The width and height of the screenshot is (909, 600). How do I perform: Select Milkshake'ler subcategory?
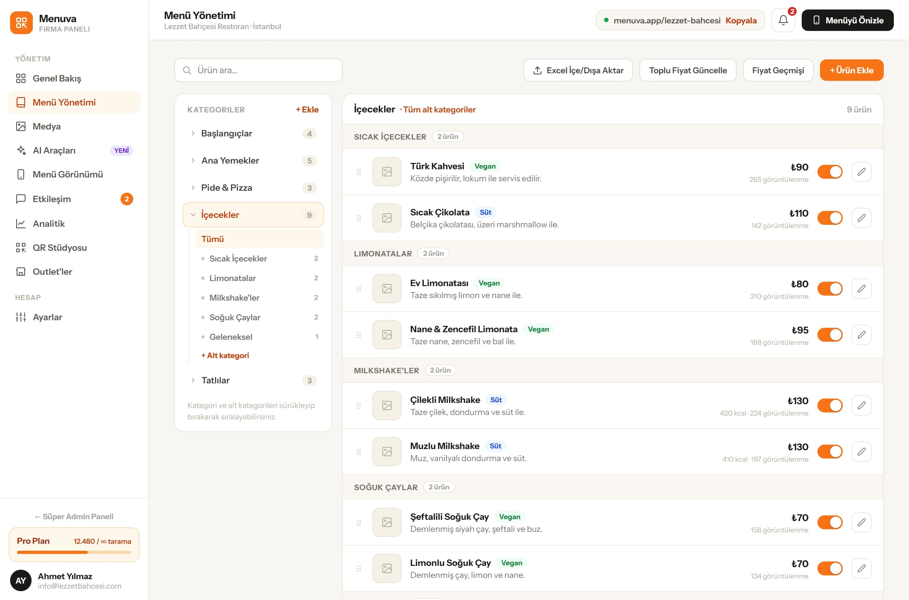(259, 298)
